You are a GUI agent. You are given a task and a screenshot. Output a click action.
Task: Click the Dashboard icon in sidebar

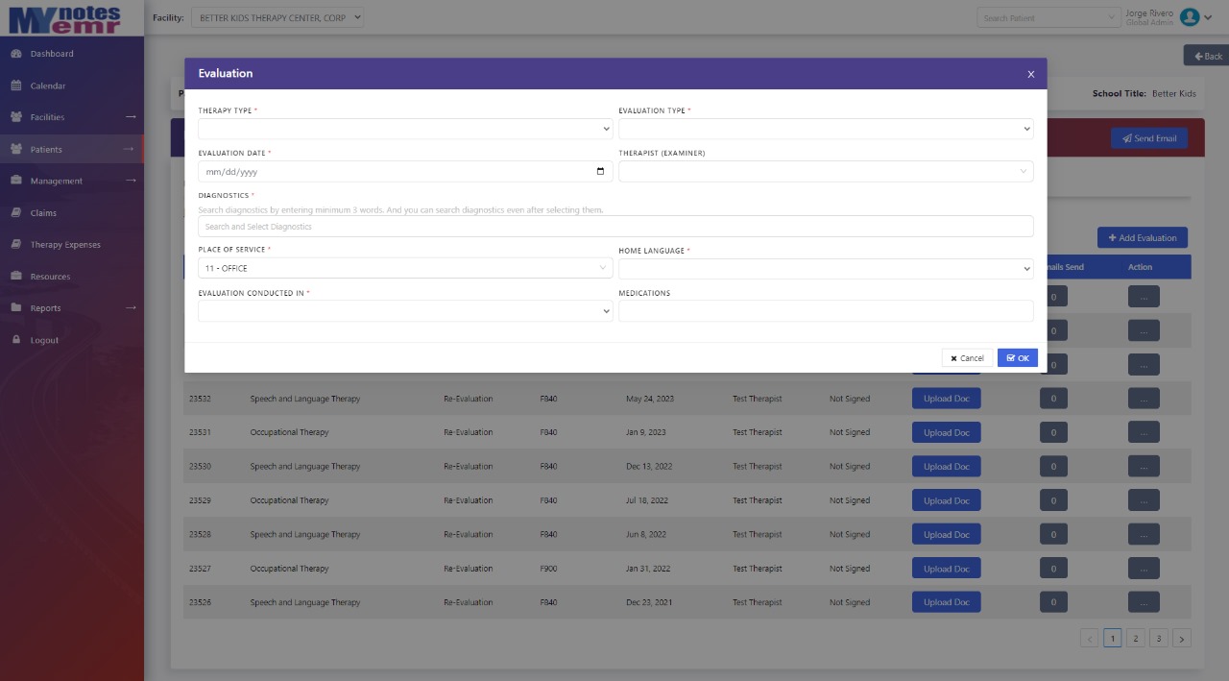(16, 54)
